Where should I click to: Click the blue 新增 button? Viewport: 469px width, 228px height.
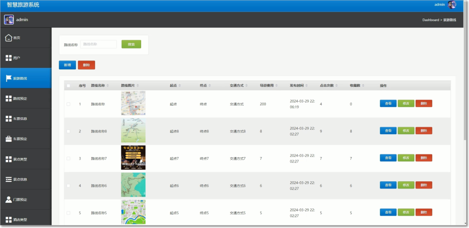[x=67, y=65]
